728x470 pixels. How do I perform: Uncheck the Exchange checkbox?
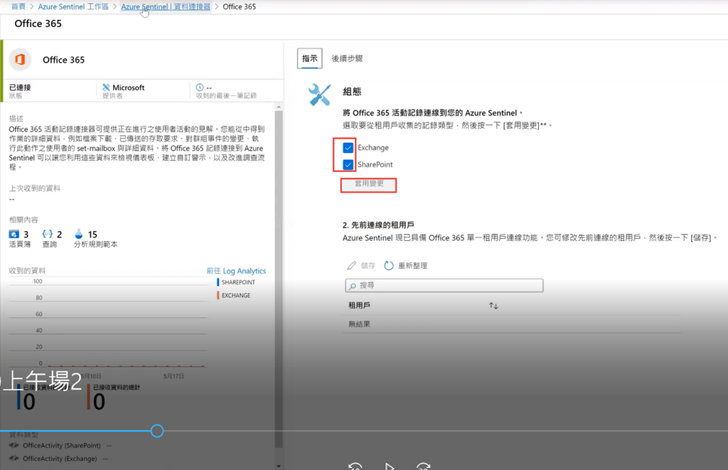pyautogui.click(x=348, y=148)
